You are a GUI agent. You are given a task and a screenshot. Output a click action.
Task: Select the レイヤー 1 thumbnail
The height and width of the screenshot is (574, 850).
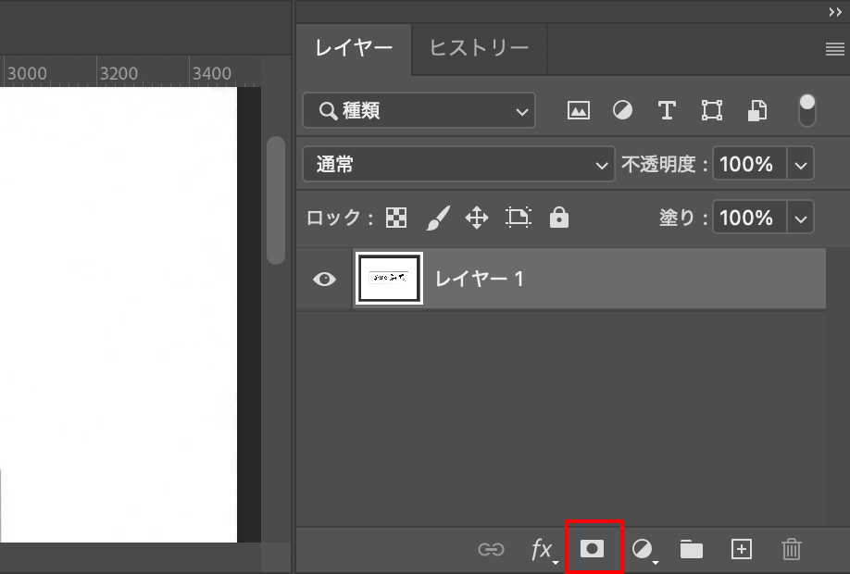click(389, 279)
